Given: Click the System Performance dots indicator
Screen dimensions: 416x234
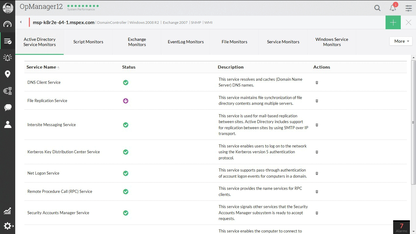Looking at the screenshot, I should tap(83, 6).
